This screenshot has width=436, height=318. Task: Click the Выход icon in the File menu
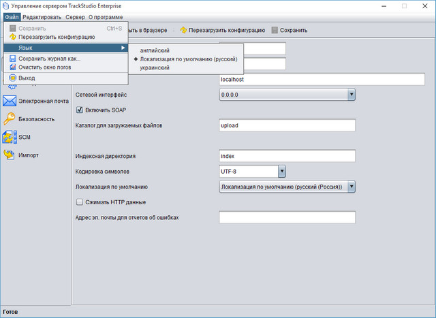[12, 78]
